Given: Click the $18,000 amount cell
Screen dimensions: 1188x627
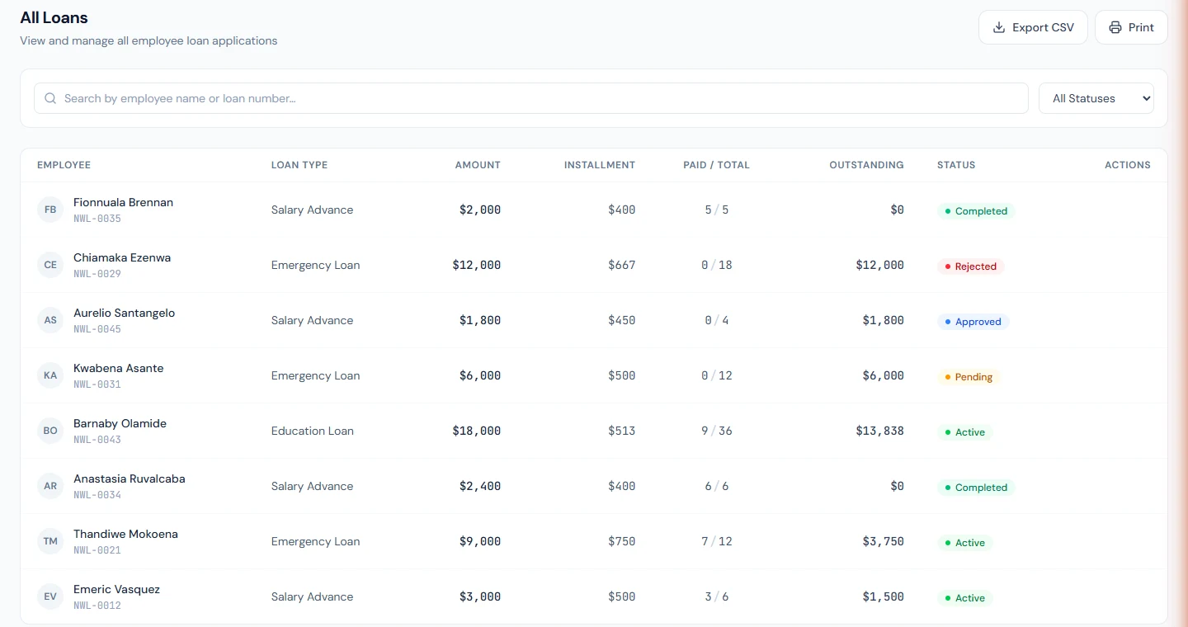Looking at the screenshot, I should click(x=476, y=431).
